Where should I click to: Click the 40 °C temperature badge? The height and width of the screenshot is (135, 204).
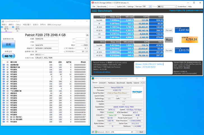8,56
